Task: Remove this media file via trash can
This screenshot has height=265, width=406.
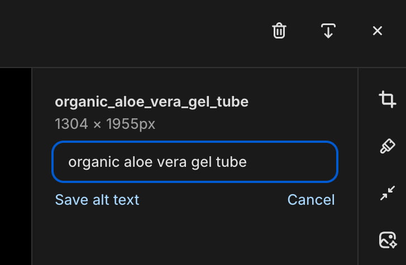Action: point(279,31)
